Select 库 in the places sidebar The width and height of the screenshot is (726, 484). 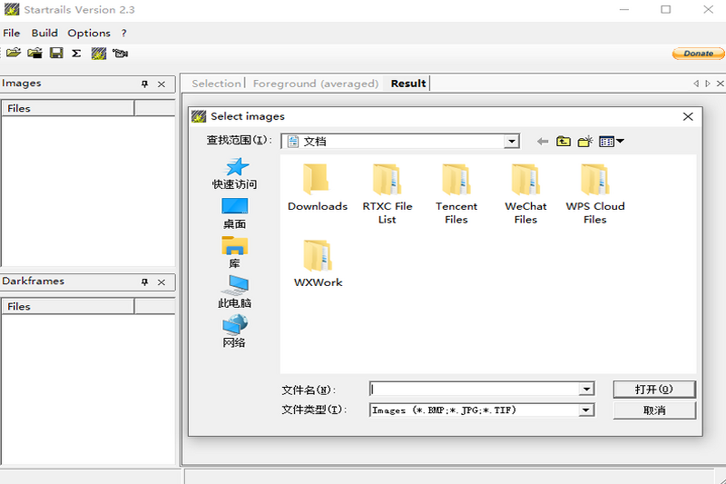235,253
